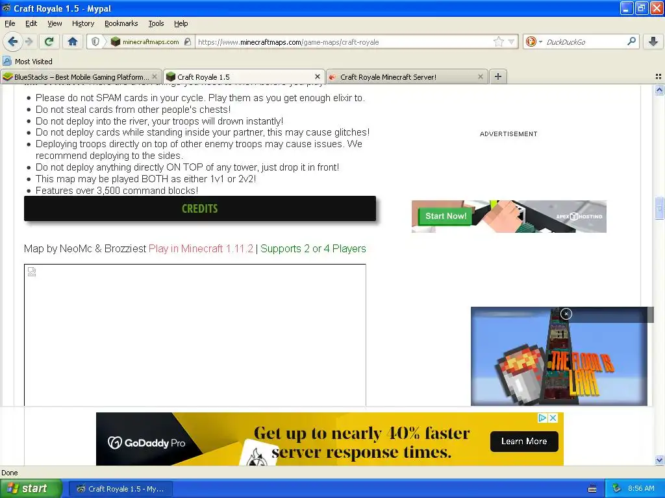Screen dimensions: 665x498
Task: Open the Home page button
Action: pyautogui.click(x=73, y=41)
